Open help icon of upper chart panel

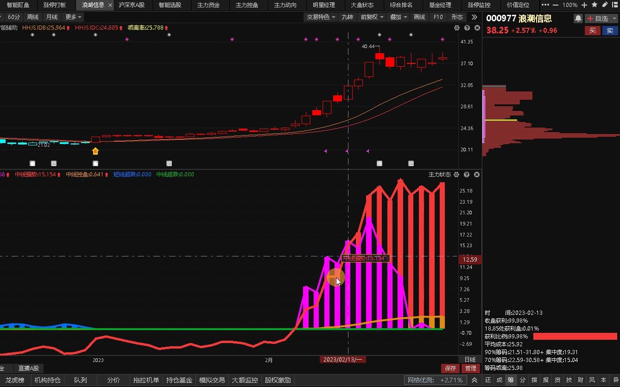coord(467,28)
